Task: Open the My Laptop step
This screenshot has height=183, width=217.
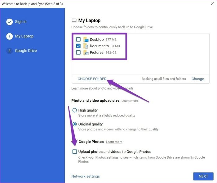Action: 24,36
